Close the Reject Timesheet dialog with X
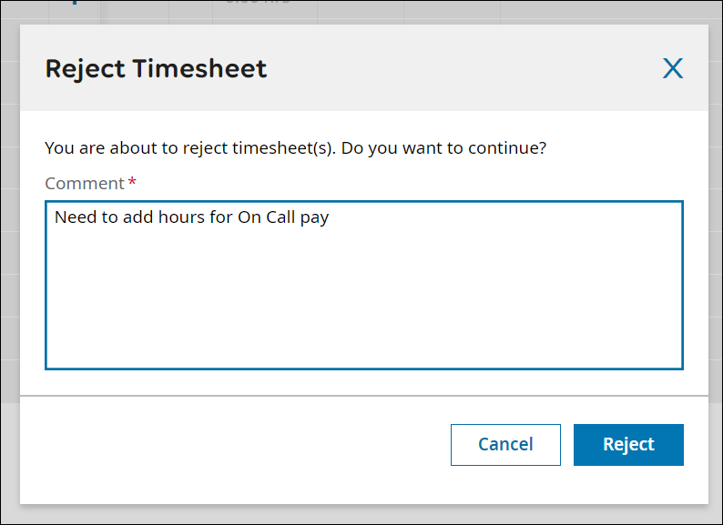Image resolution: width=723 pixels, height=525 pixels. pos(672,68)
